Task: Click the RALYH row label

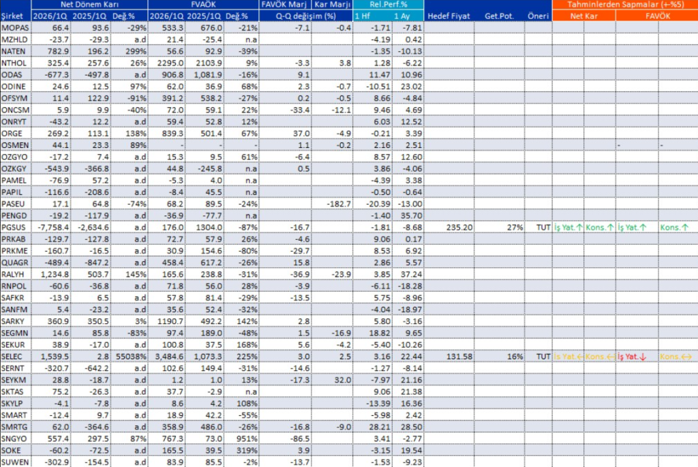Action: [x=15, y=274]
